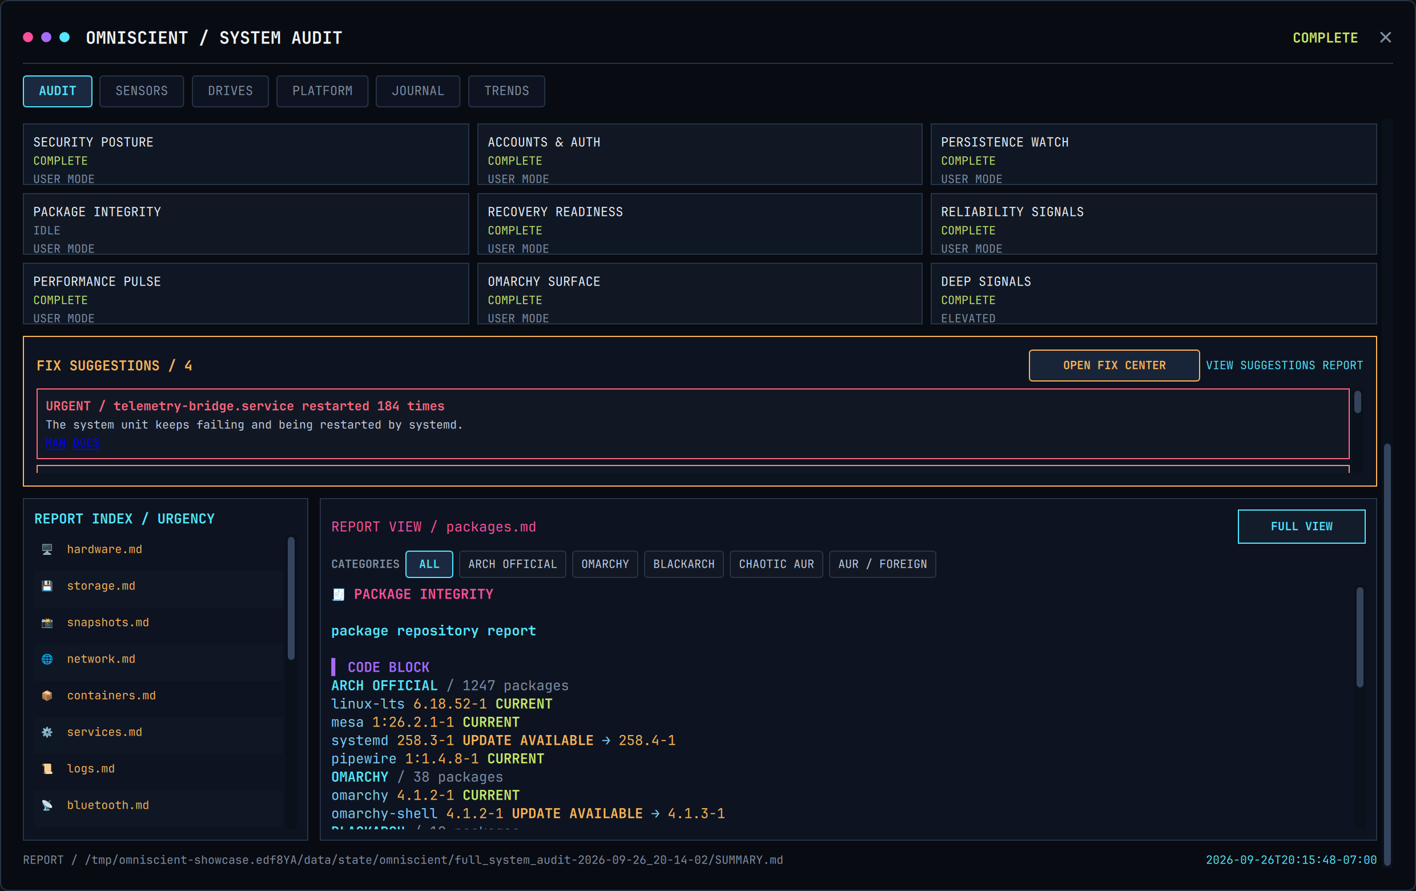The image size is (1416, 891).
Task: Click the Package Integrity heading document icon
Action: click(338, 595)
